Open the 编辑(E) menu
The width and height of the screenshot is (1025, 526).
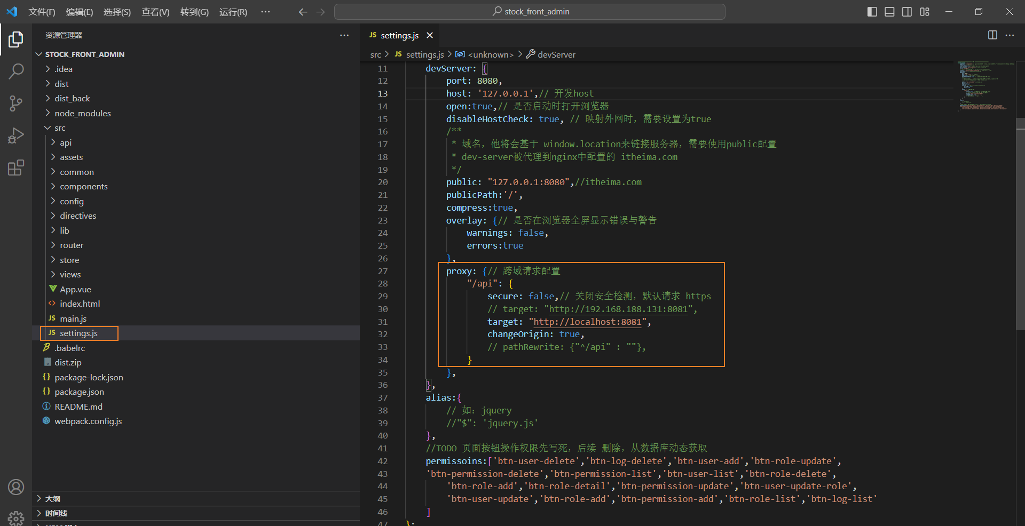(x=79, y=12)
